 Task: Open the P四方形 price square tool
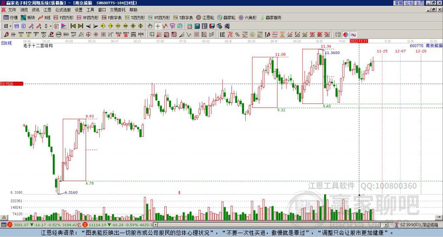pyautogui.click(x=64, y=17)
